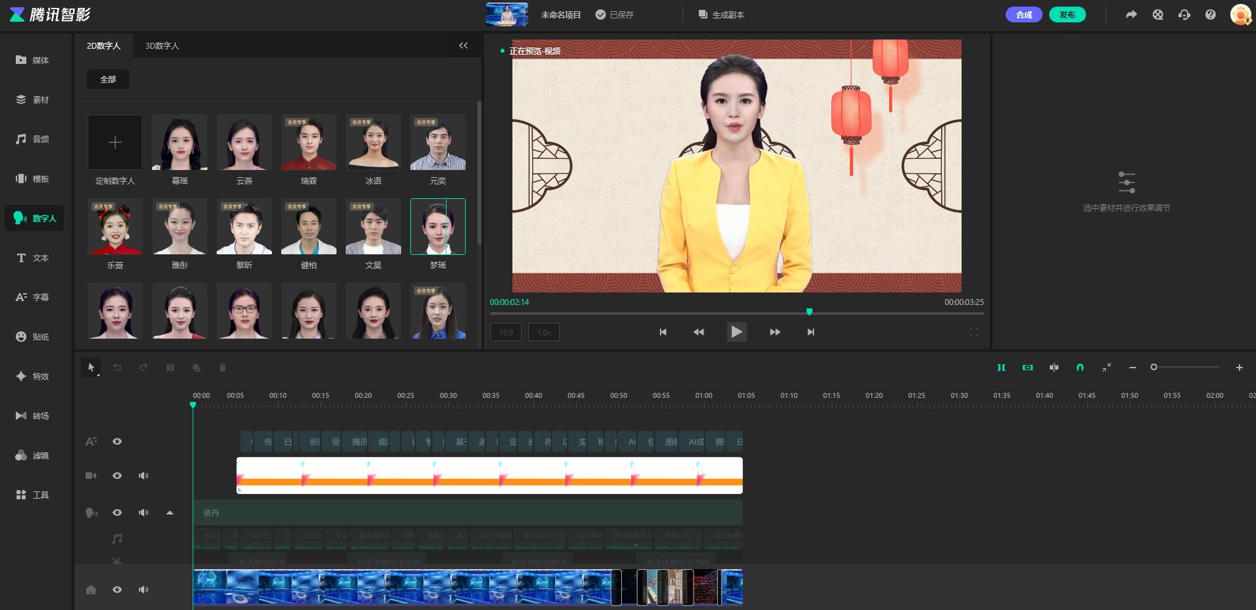Redo the last timeline action
1256x610 pixels.
144,368
